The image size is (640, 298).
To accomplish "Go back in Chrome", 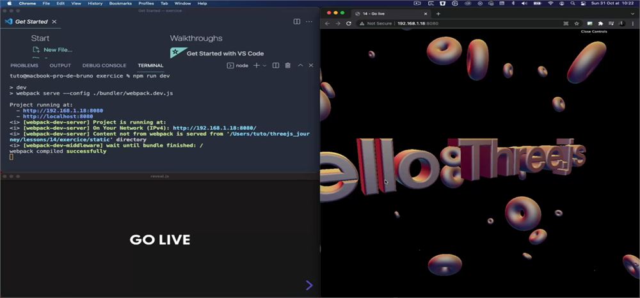I will point(327,24).
